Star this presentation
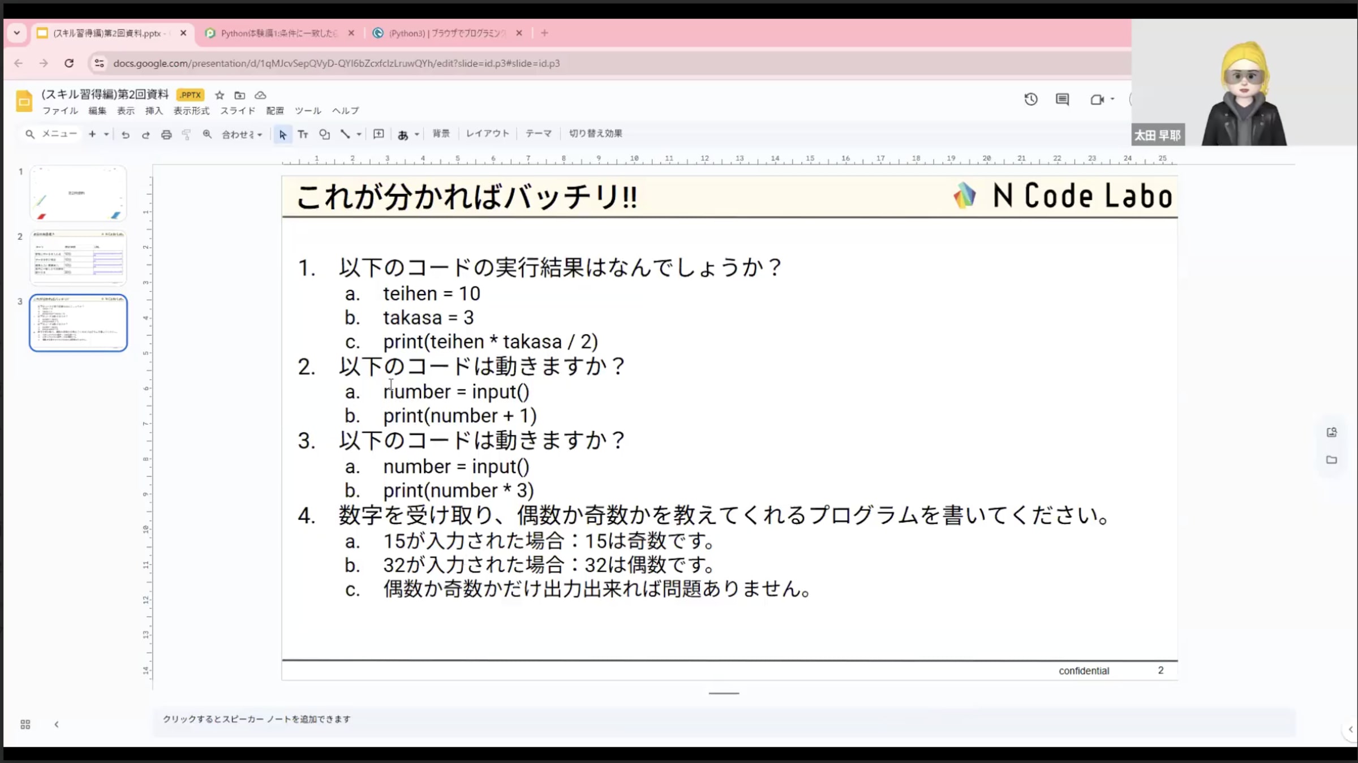1358x763 pixels. click(220, 95)
